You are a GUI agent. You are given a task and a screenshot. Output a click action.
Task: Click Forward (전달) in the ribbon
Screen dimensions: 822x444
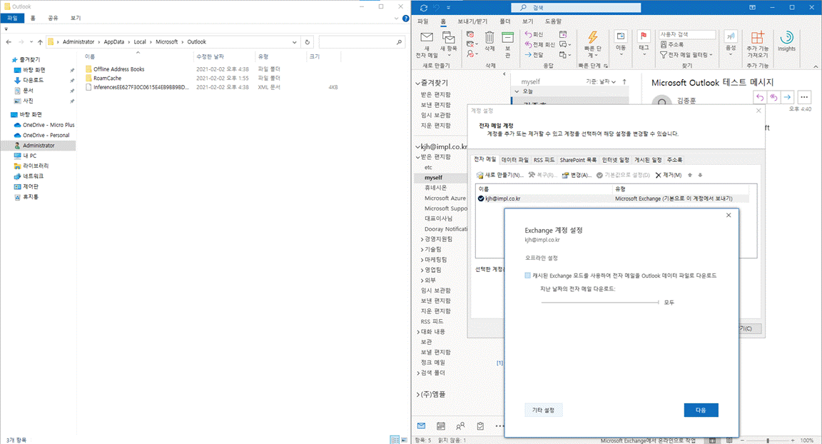[x=534, y=54]
